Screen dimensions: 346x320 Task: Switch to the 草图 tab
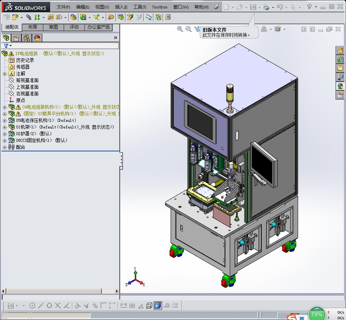point(53,27)
